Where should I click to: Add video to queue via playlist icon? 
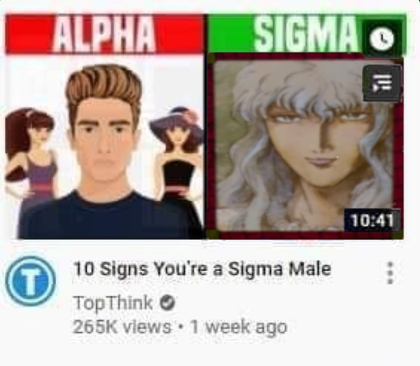coord(382,84)
